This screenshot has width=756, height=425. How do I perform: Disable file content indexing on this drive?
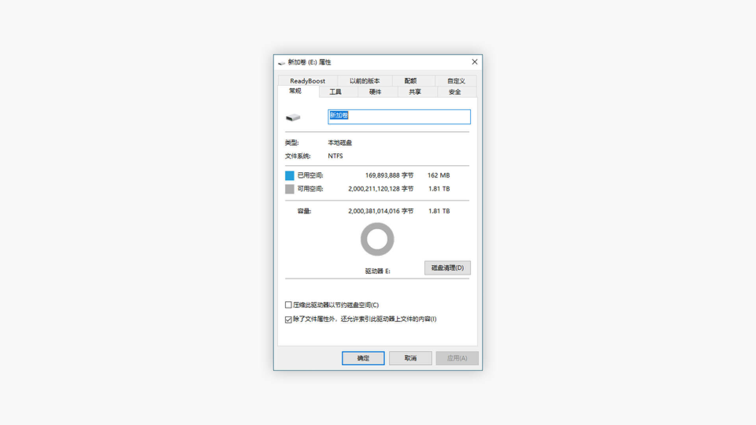coord(288,319)
